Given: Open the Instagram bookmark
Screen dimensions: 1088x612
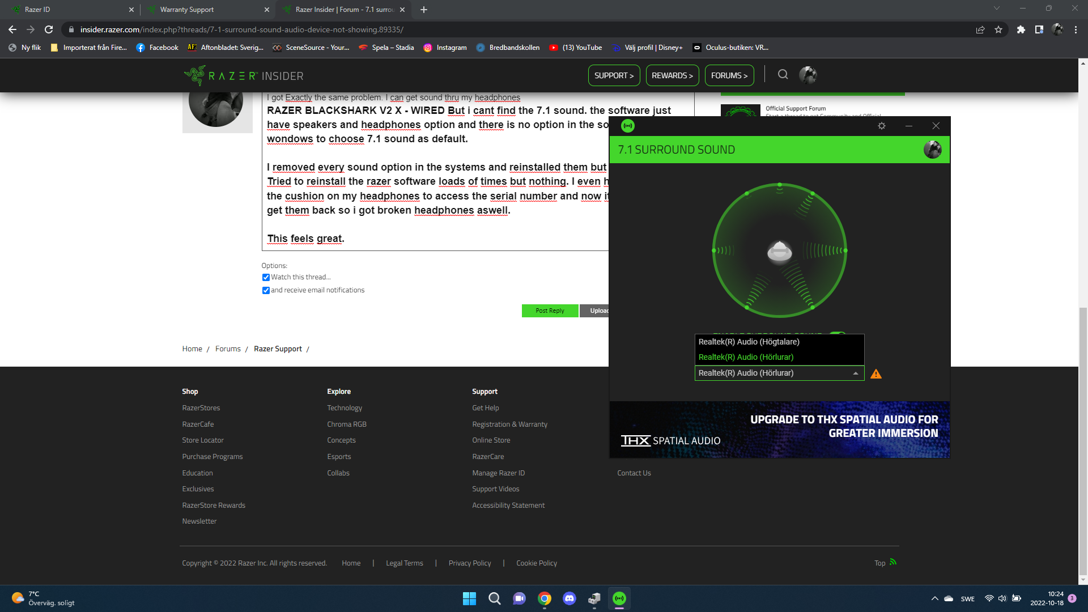Looking at the screenshot, I should tap(445, 48).
